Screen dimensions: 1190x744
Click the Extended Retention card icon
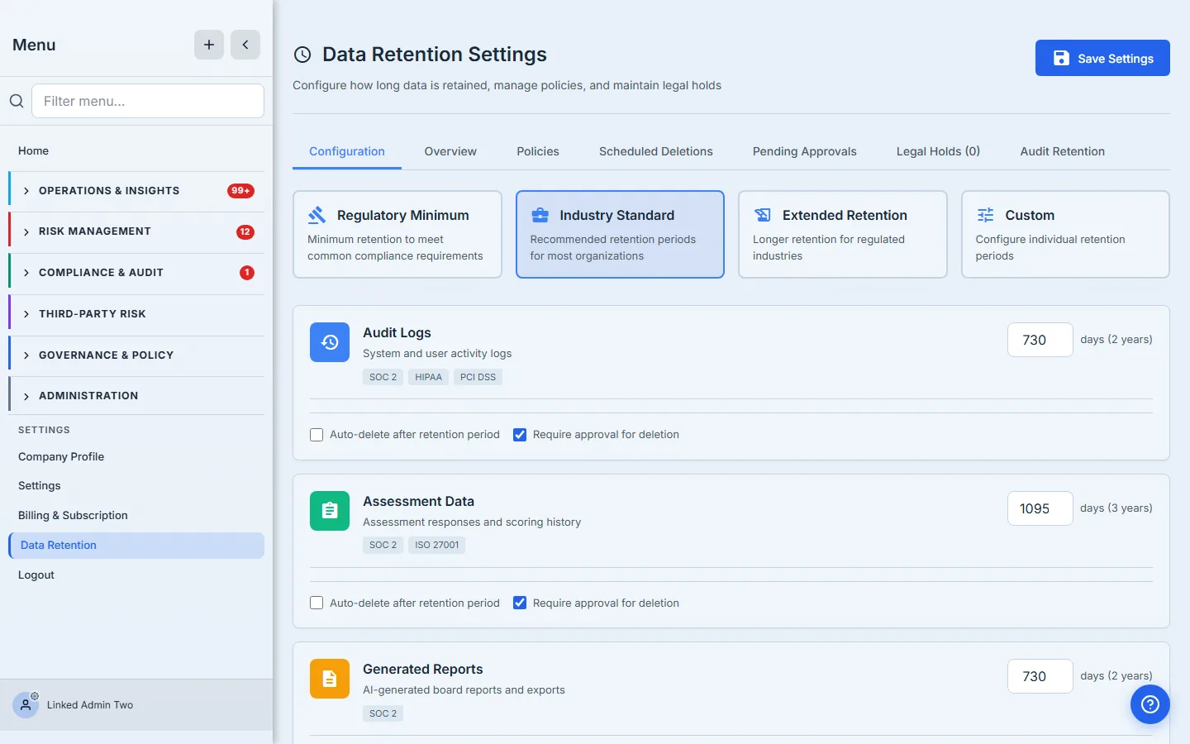[763, 215]
